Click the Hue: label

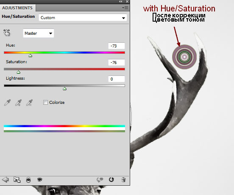coord(11,45)
